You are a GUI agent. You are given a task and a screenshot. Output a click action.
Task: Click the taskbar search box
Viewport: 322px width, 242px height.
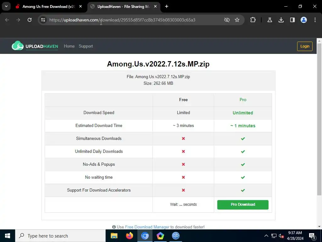point(60,236)
